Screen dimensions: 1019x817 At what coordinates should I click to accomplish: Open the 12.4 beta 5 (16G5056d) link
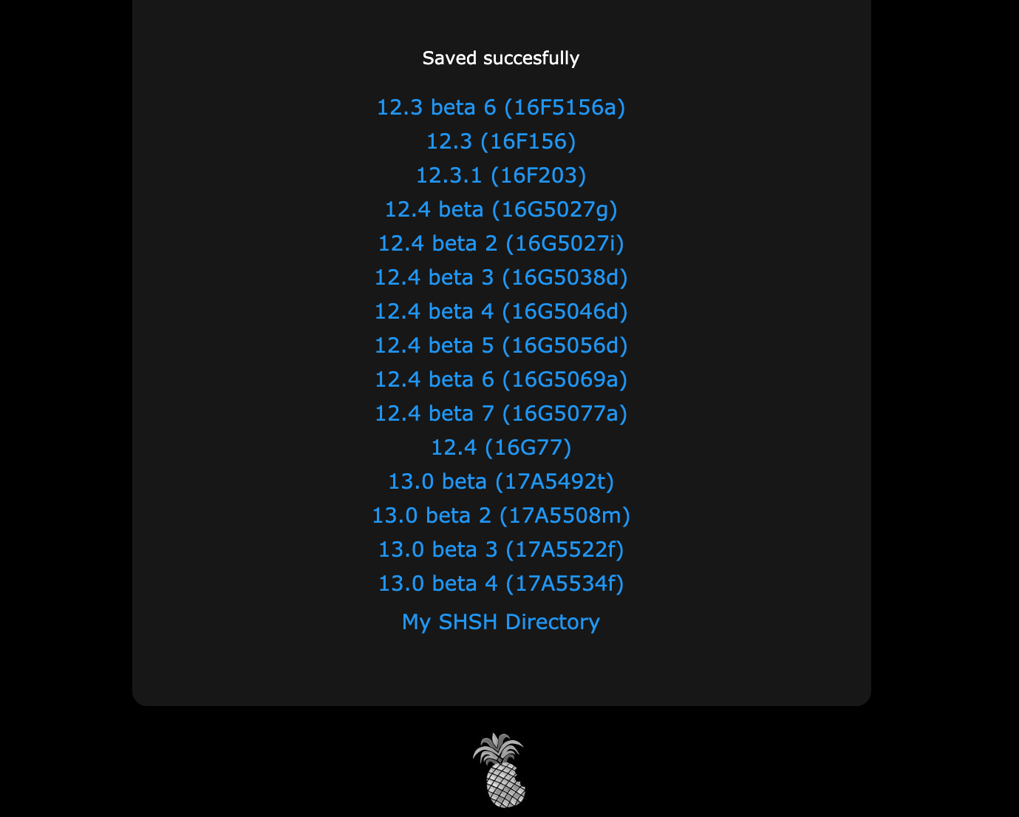pos(501,346)
